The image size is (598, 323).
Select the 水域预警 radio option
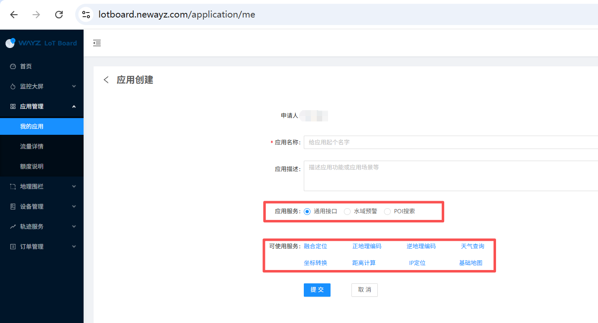(x=347, y=212)
